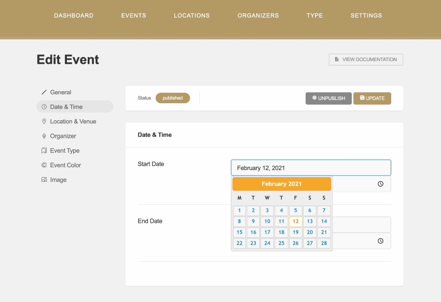
Task: Switch to the Organizers section in the navbar
Action: tap(258, 16)
